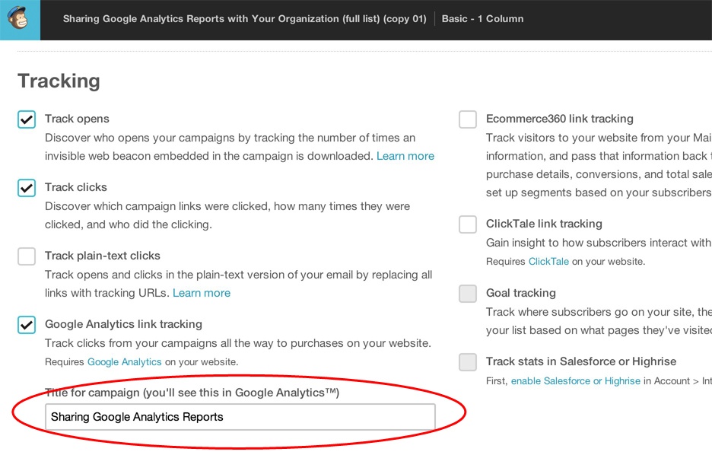
Task: Click enable Salesforce or Highrise link
Action: tap(575, 381)
